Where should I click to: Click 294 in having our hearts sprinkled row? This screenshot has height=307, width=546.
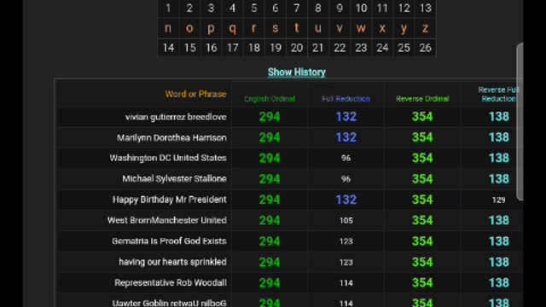point(270,262)
